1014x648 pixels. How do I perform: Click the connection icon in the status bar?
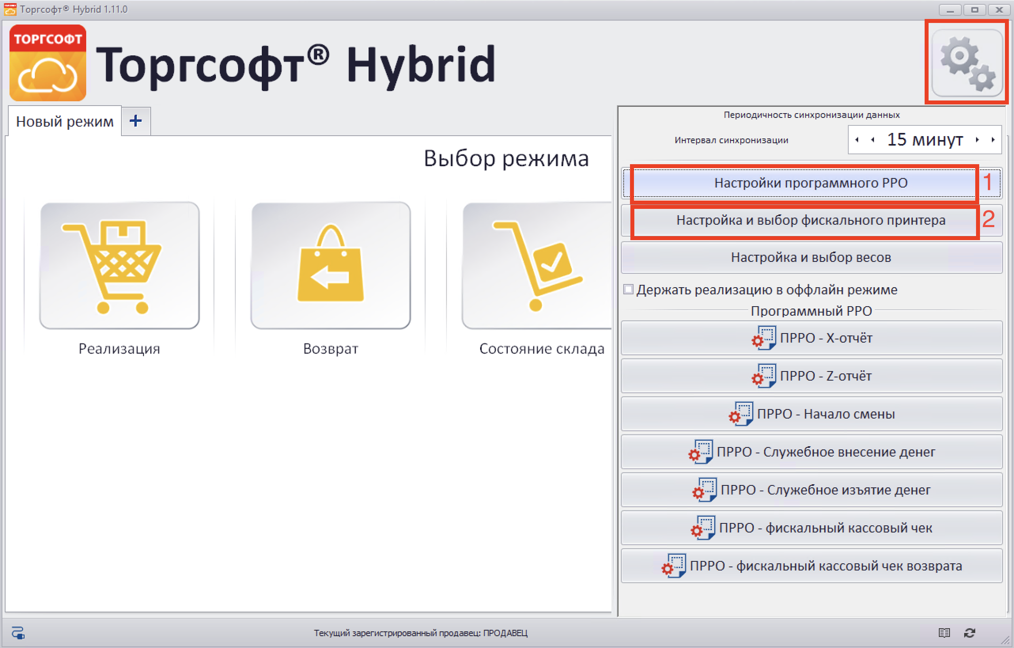(18, 633)
